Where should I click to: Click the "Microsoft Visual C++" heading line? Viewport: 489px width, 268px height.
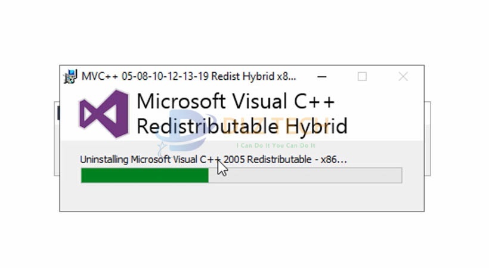tap(236, 101)
